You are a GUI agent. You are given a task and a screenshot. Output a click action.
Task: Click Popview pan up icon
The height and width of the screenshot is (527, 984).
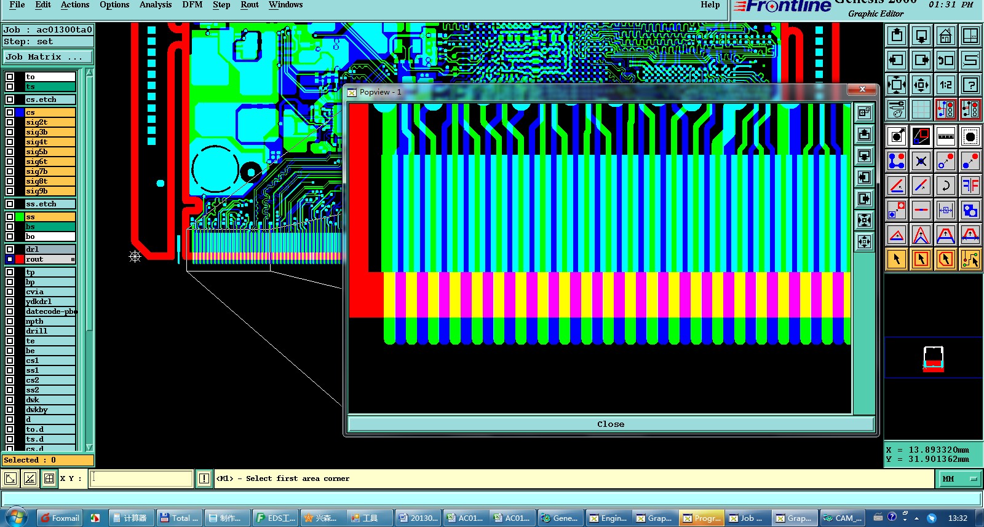coord(865,134)
